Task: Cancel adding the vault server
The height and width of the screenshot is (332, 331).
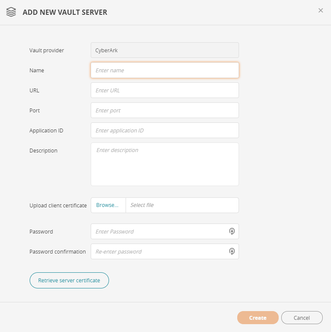Action: pos(301,318)
